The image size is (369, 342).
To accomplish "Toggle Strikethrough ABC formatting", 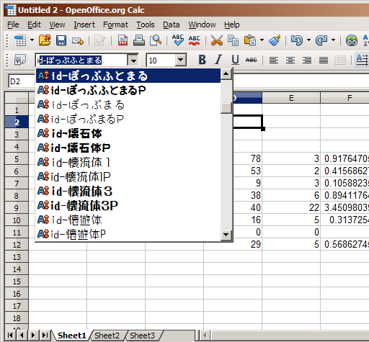I will 252,60.
